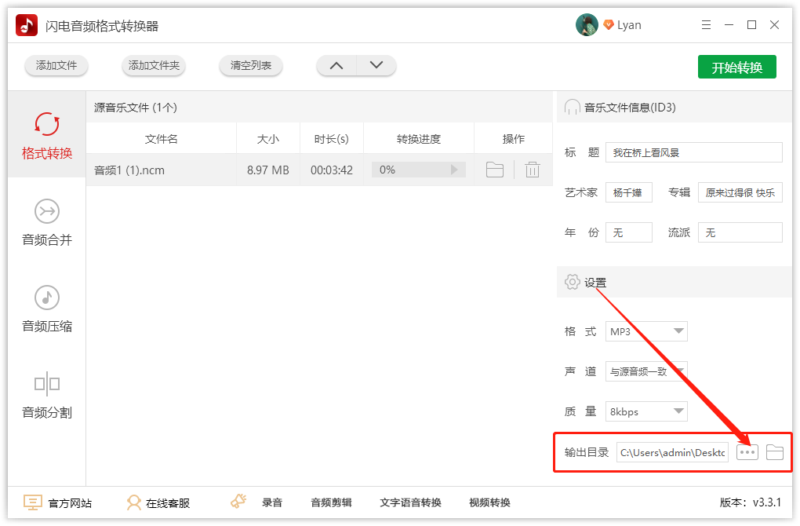Expand the 声道 channel dropdown
800x526 pixels.
click(x=646, y=371)
